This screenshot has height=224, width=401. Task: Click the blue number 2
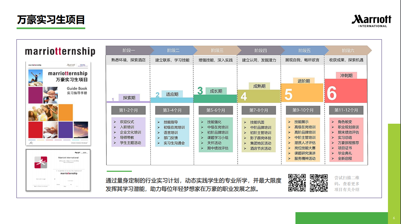point(157,95)
